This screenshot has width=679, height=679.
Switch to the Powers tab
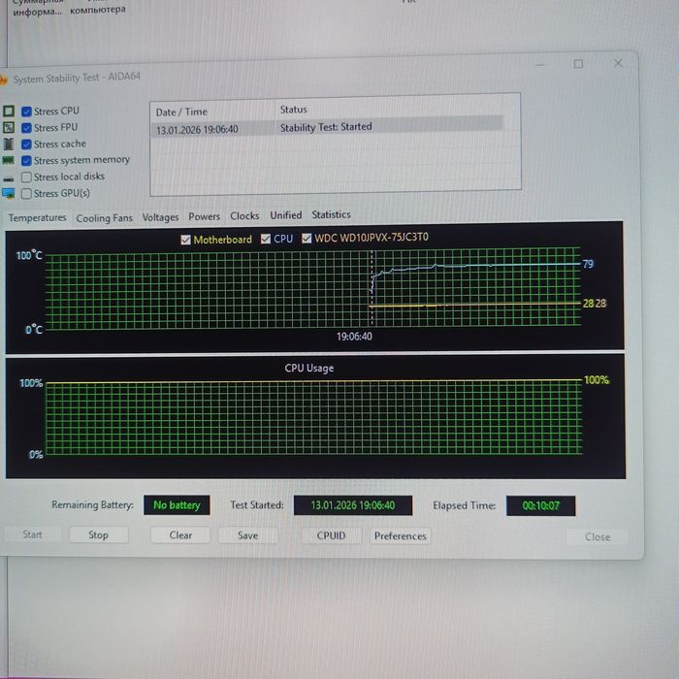click(x=204, y=216)
